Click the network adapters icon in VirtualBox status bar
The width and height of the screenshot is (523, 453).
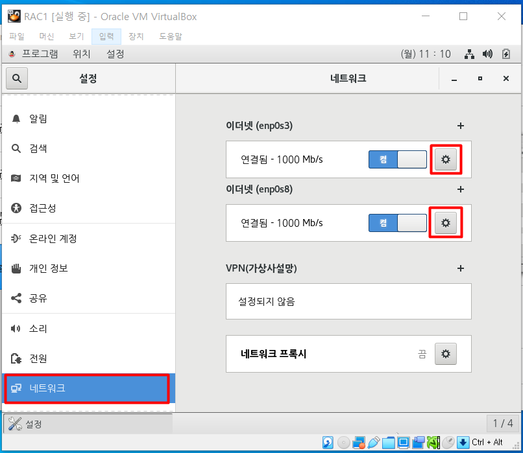(359, 443)
